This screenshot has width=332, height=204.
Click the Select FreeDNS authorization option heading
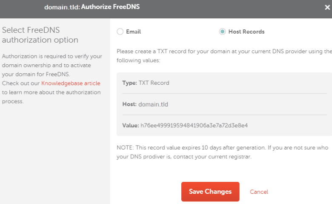(x=40, y=35)
